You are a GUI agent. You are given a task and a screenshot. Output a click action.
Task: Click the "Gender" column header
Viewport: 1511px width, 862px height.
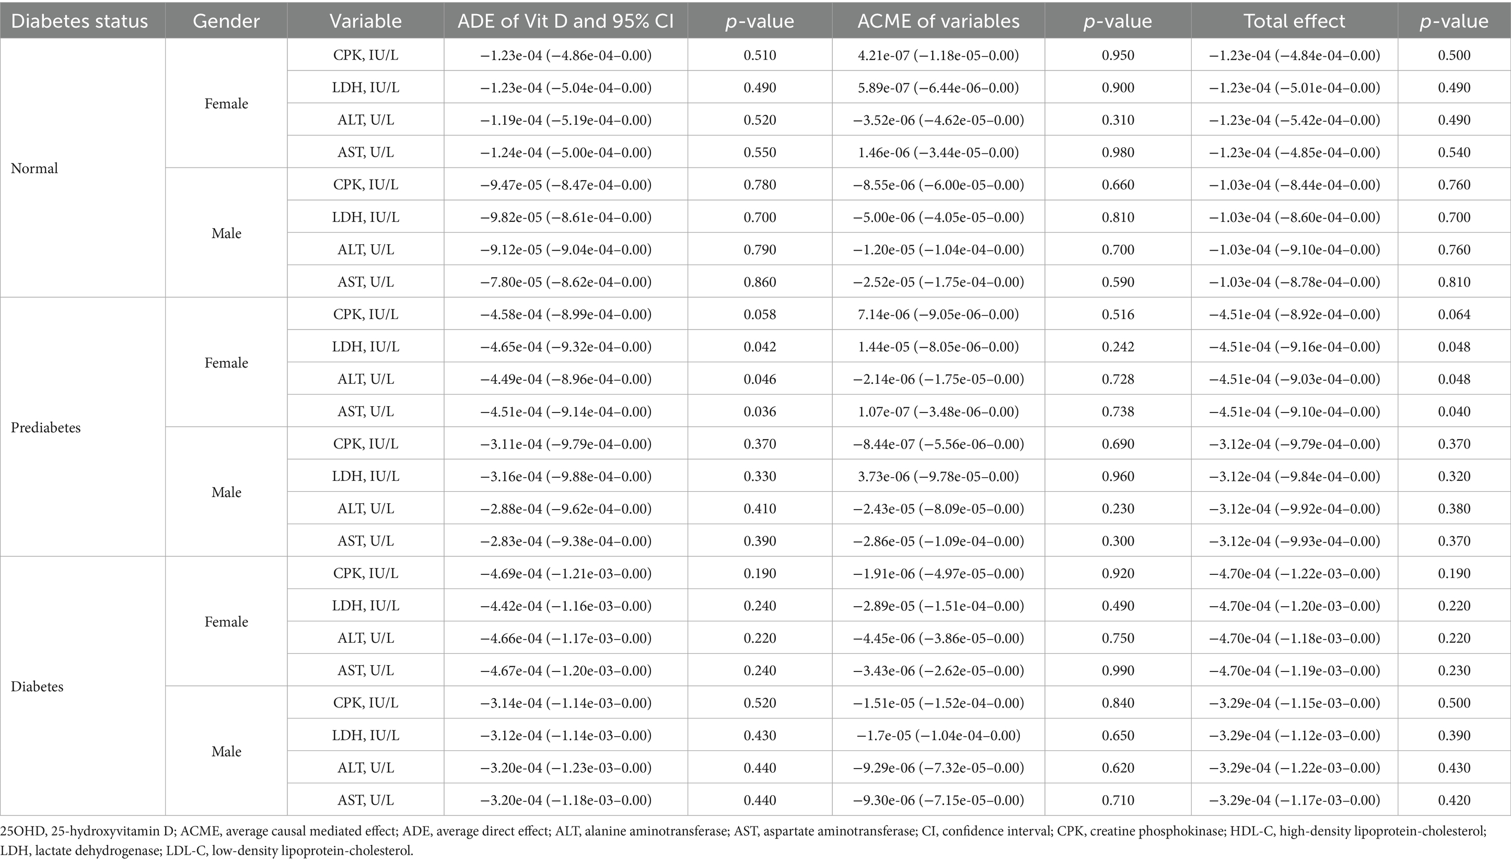coord(226,21)
